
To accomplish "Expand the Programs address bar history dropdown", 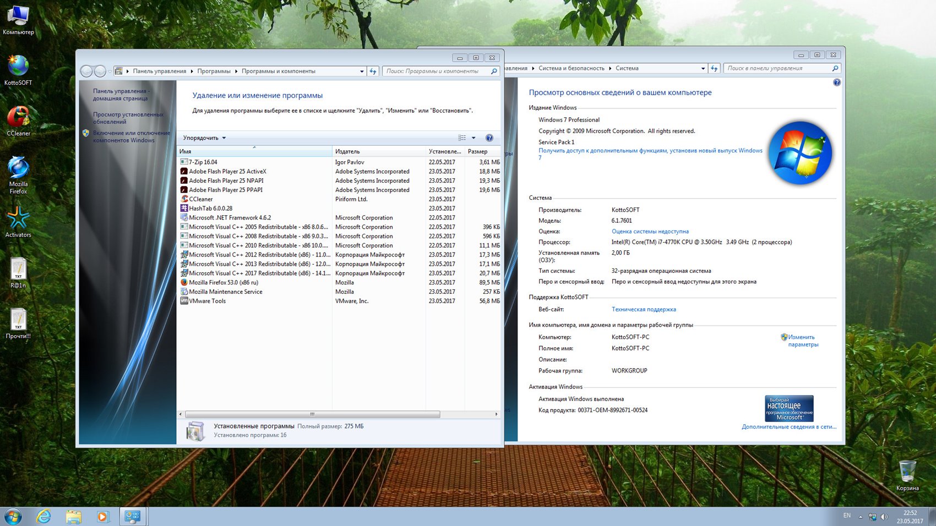I will coord(362,71).
